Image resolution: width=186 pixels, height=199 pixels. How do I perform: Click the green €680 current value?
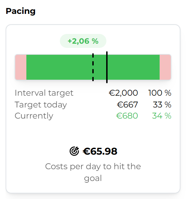(127, 116)
